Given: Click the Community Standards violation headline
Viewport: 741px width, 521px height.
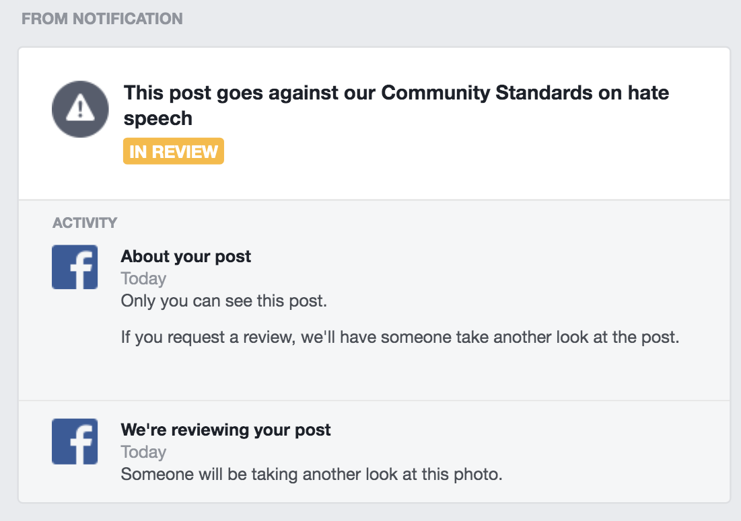Looking at the screenshot, I should [396, 93].
